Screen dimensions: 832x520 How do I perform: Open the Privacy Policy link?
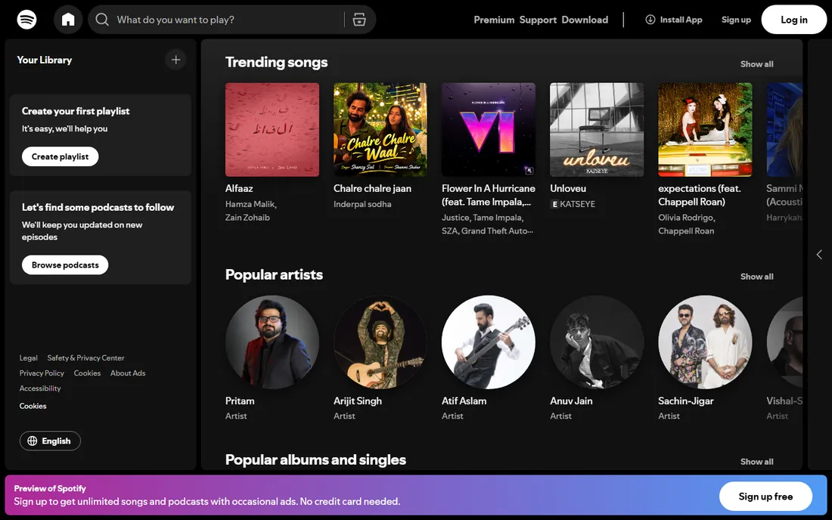pos(42,373)
